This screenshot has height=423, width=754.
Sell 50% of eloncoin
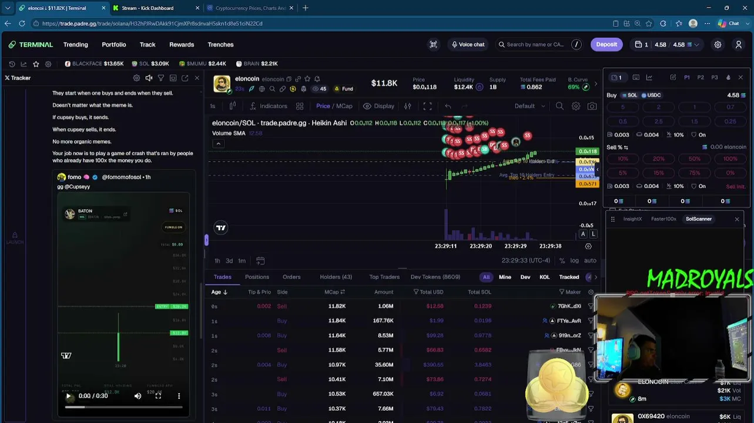695,159
